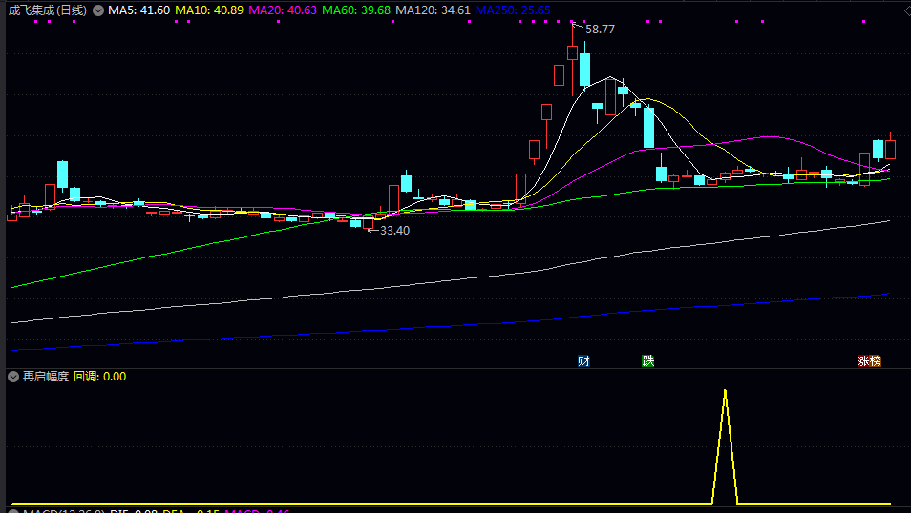Select the magenta MA20: 40.63 legend label
Image resolution: width=911 pixels, height=513 pixels.
point(283,10)
